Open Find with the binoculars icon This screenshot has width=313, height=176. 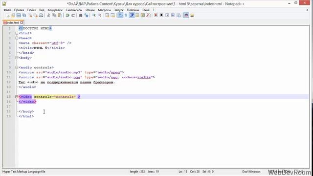pos(80,15)
